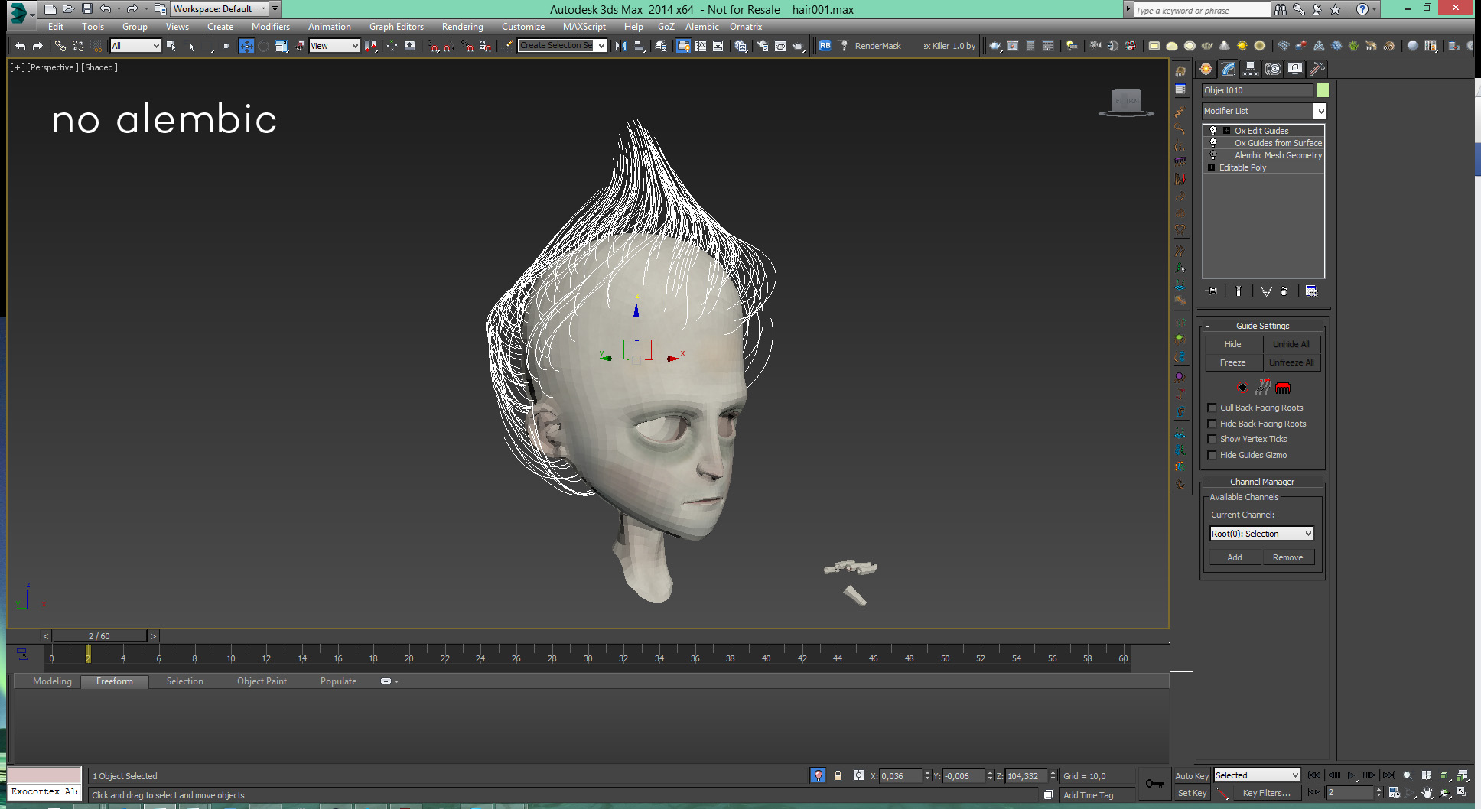Select the Move transform tool
This screenshot has height=809, width=1481.
pyautogui.click(x=246, y=46)
